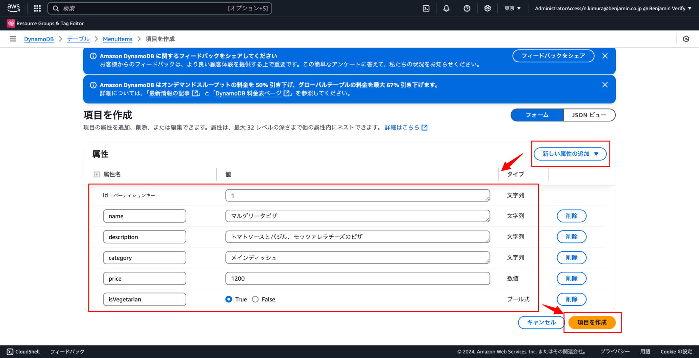Switch to the JSON ビュー tab
Viewport: 699px width, 358px height.
click(589, 115)
